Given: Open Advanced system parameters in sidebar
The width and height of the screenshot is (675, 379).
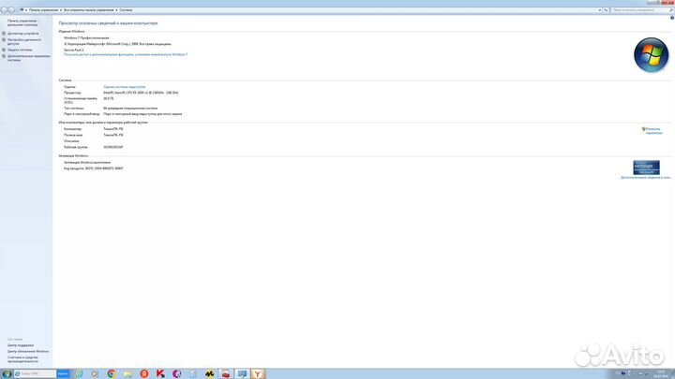Looking at the screenshot, I should (28, 57).
